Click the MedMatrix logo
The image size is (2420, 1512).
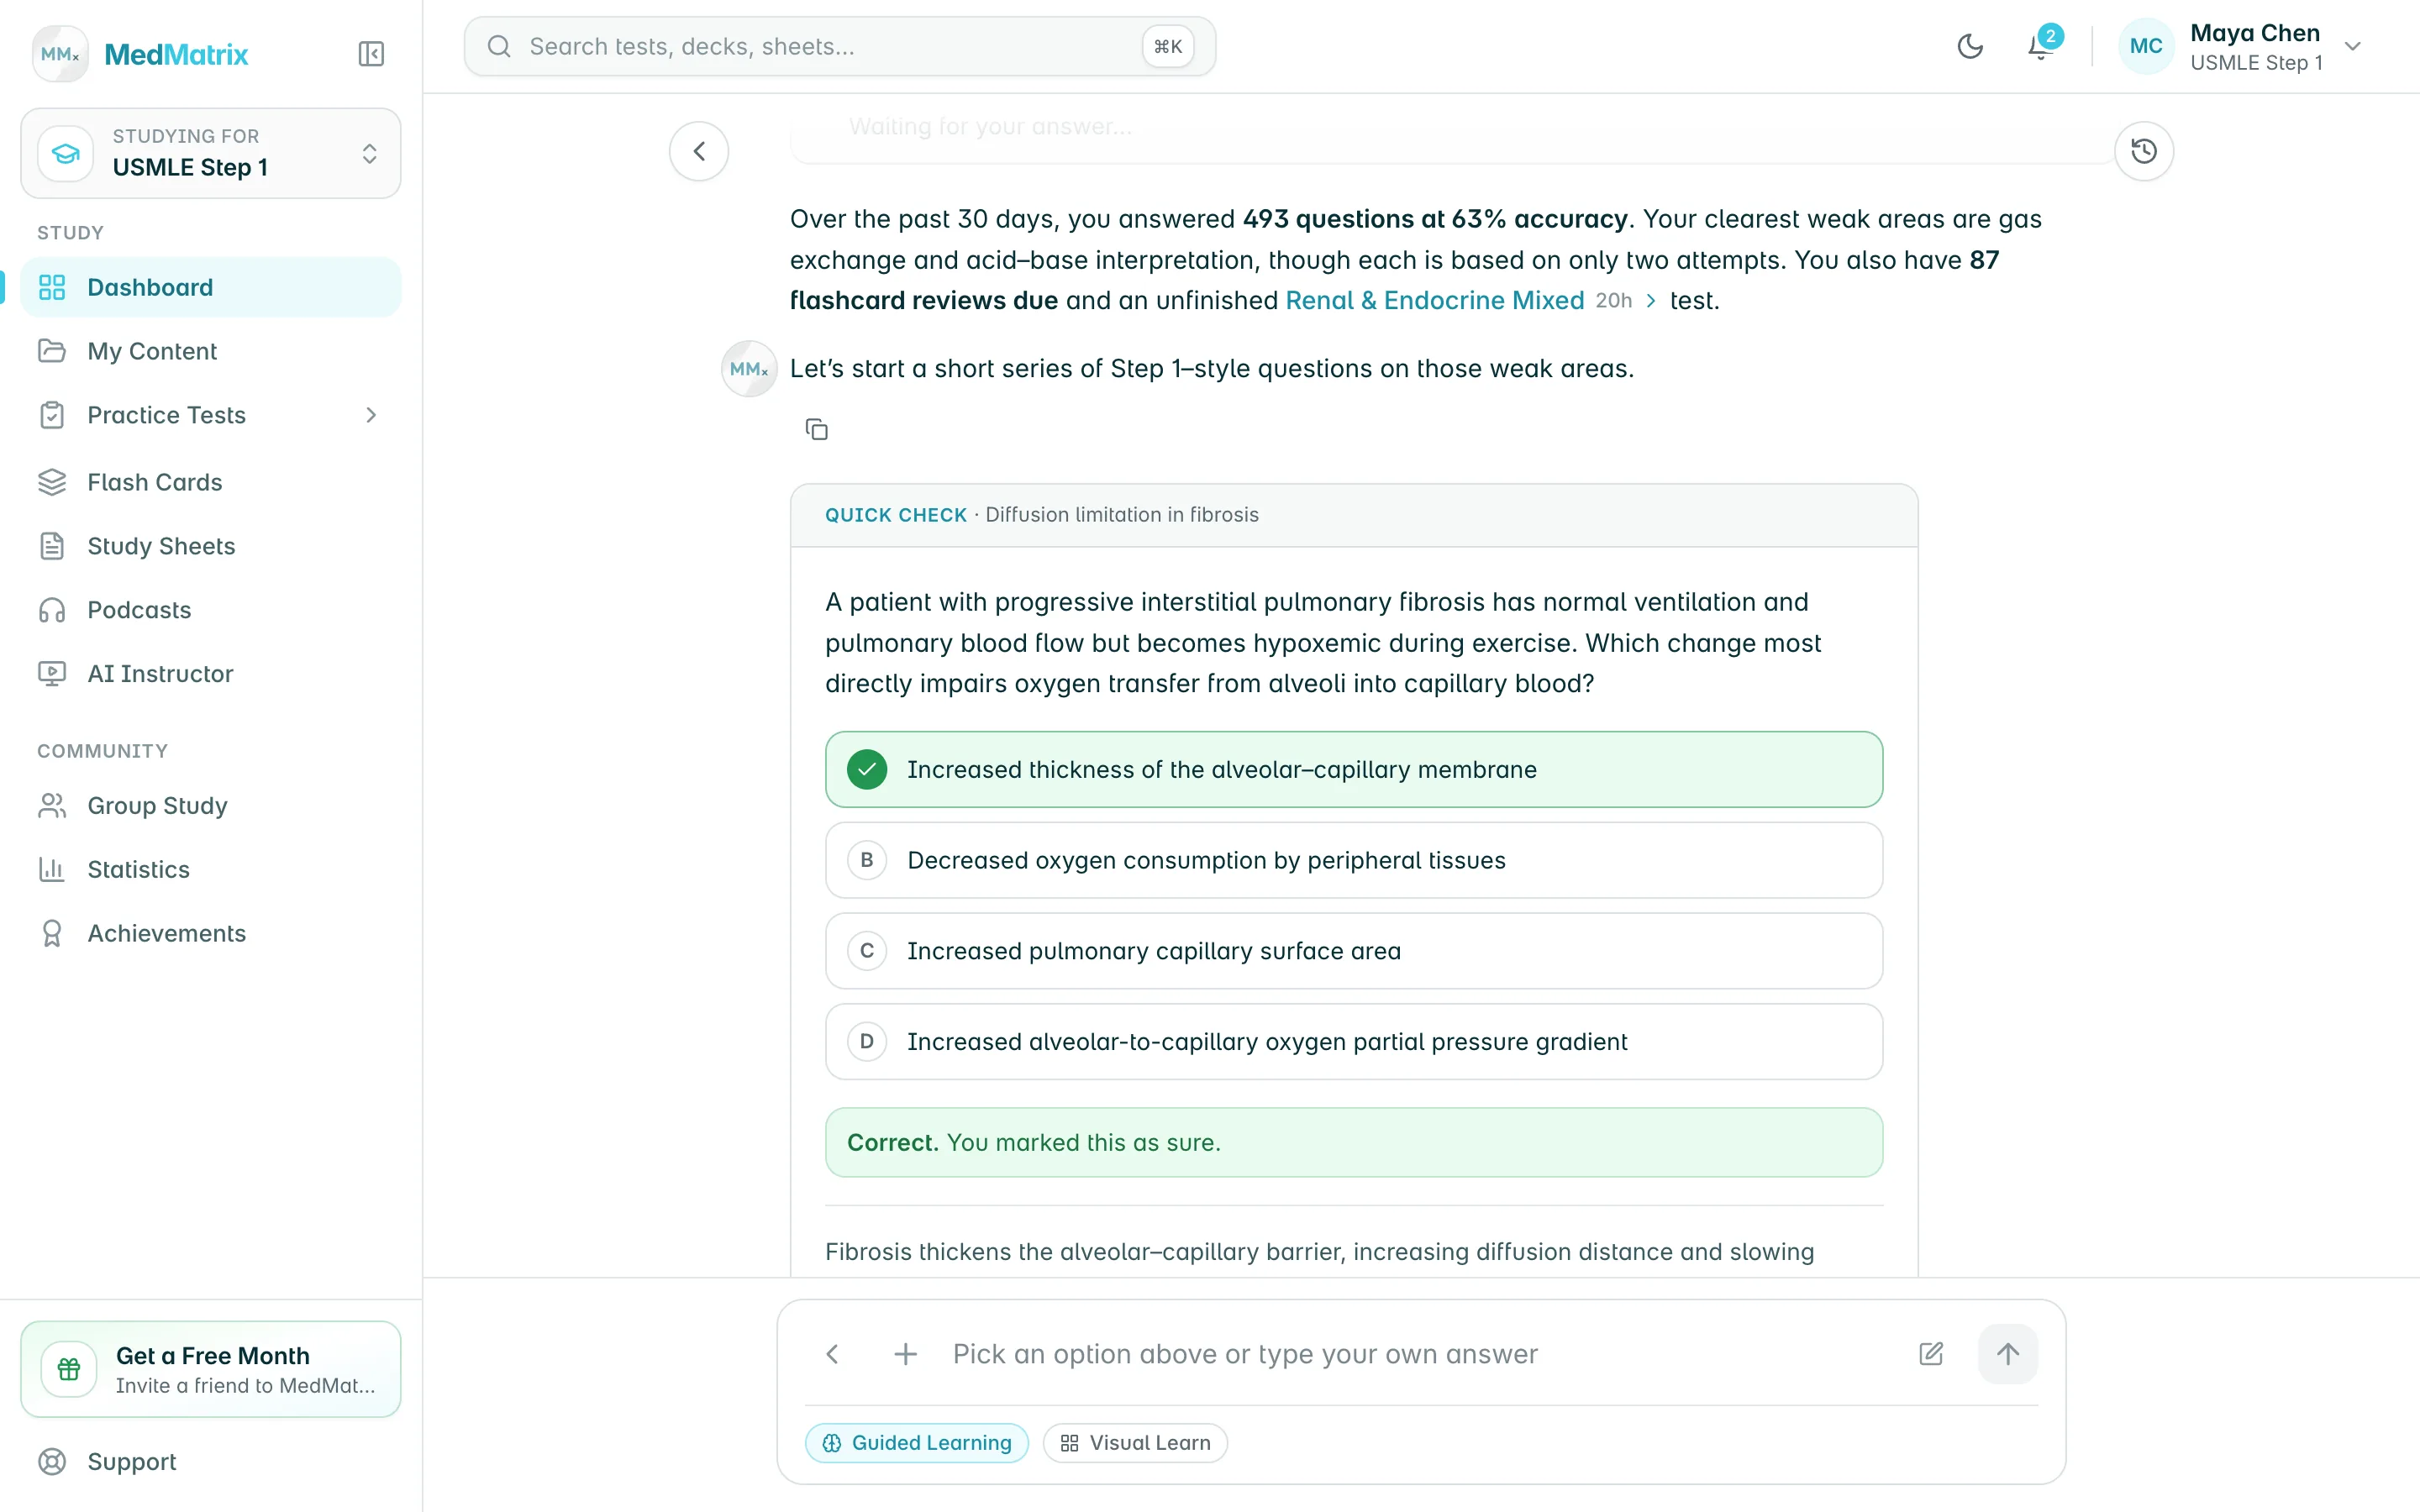(140, 54)
